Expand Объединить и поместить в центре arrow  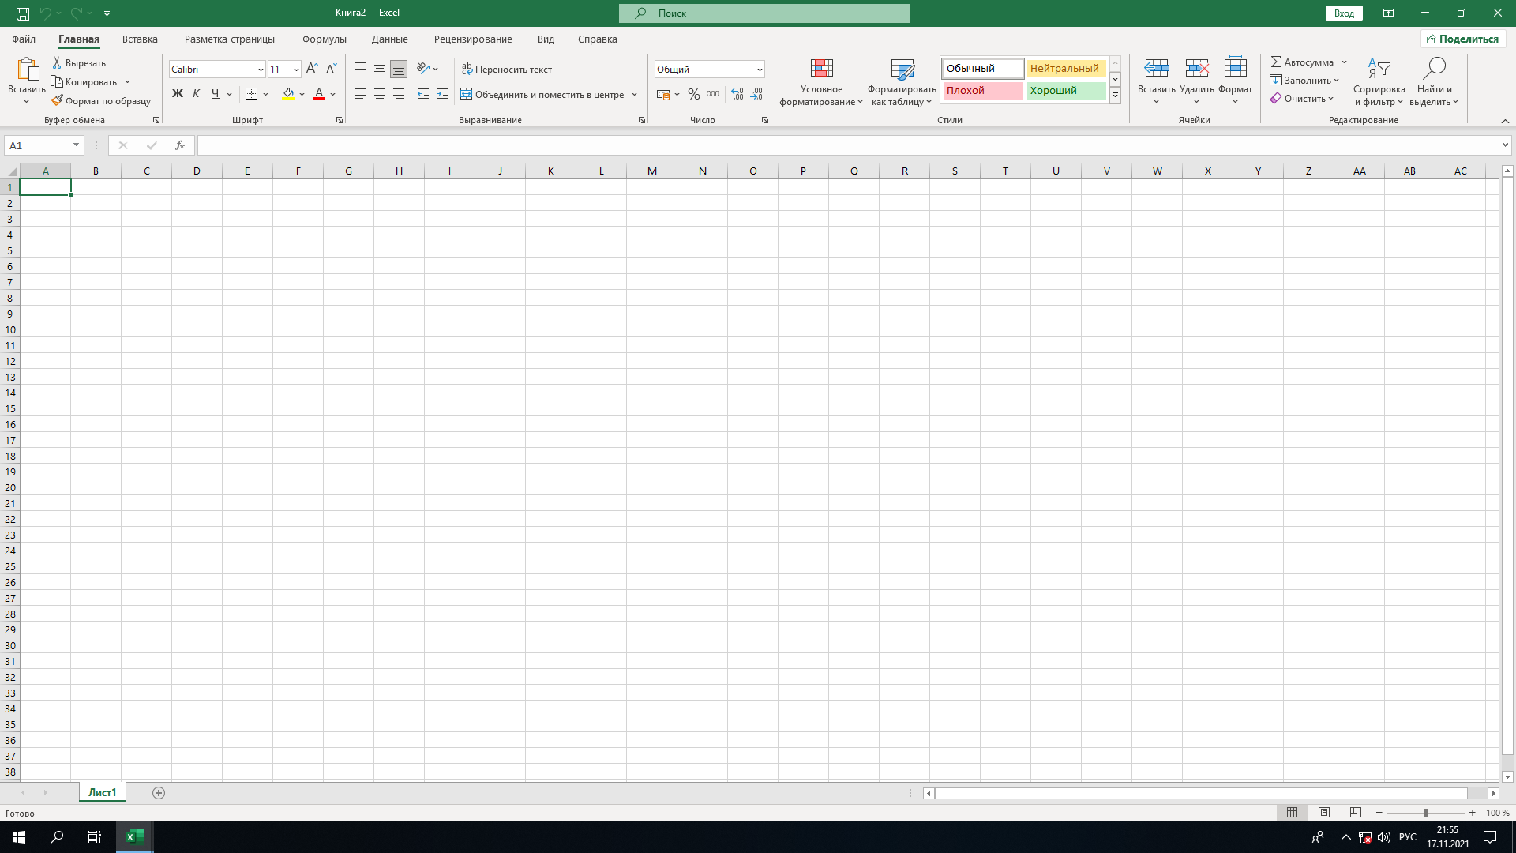pyautogui.click(x=634, y=94)
